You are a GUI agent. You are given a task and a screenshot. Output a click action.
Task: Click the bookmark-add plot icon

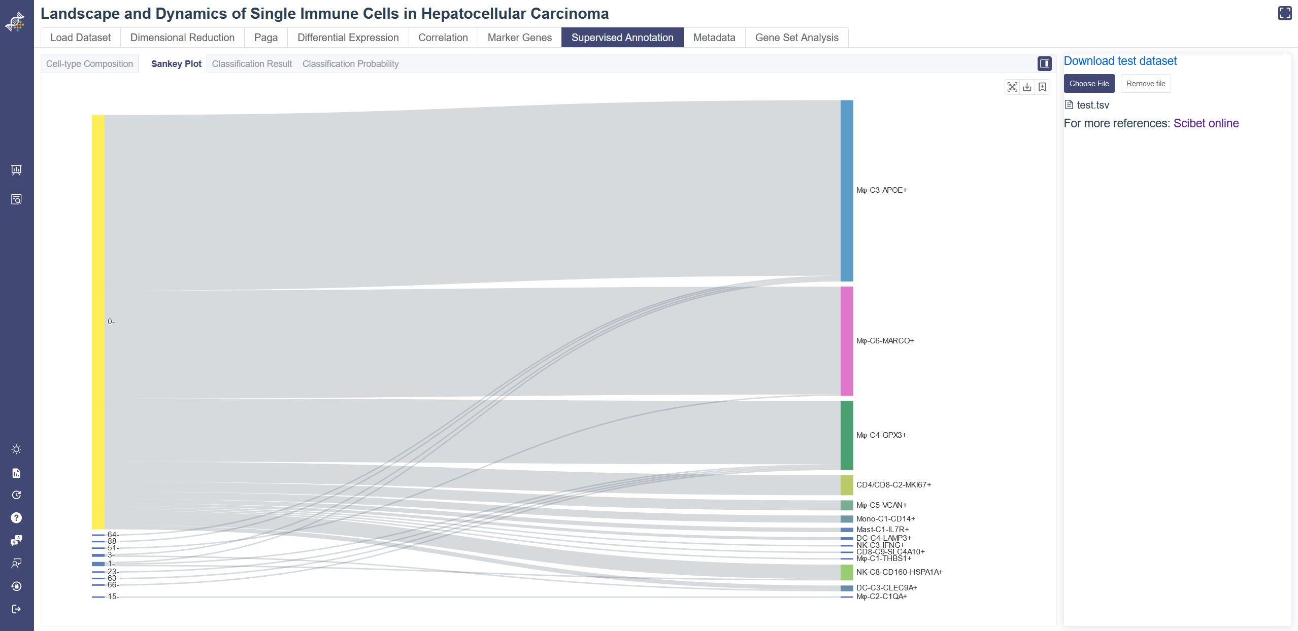[x=1042, y=87]
